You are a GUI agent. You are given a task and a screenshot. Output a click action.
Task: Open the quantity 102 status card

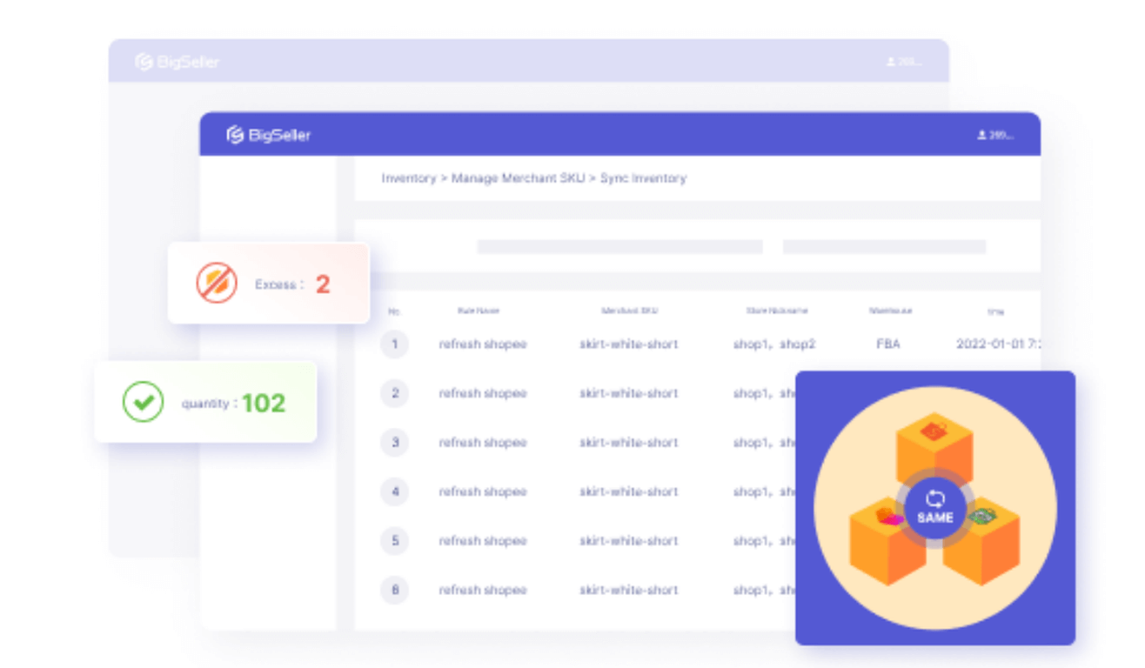[x=205, y=403]
